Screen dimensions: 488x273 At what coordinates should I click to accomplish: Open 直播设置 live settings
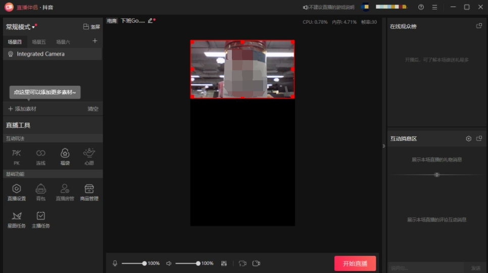pos(17,191)
